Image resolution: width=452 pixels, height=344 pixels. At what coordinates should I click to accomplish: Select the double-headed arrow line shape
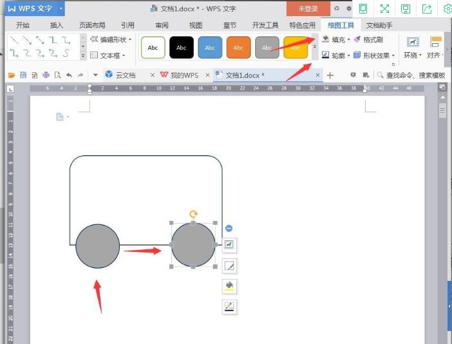click(x=40, y=40)
